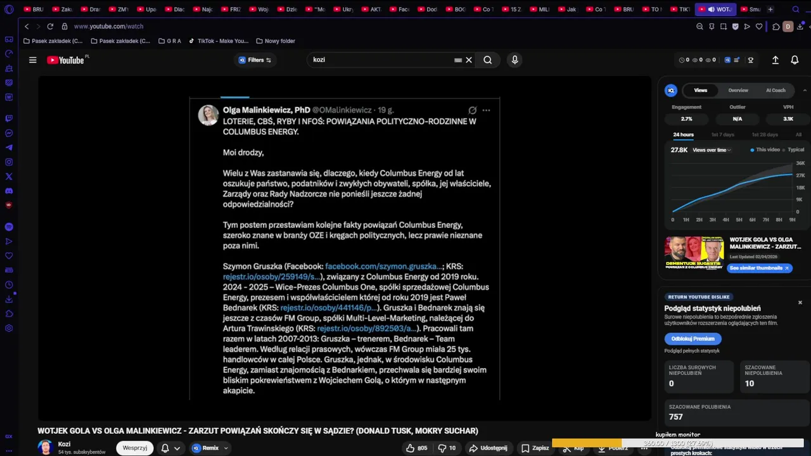The width and height of the screenshot is (811, 456).
Task: Click the upload arrow icon in header
Action: pyautogui.click(x=775, y=60)
